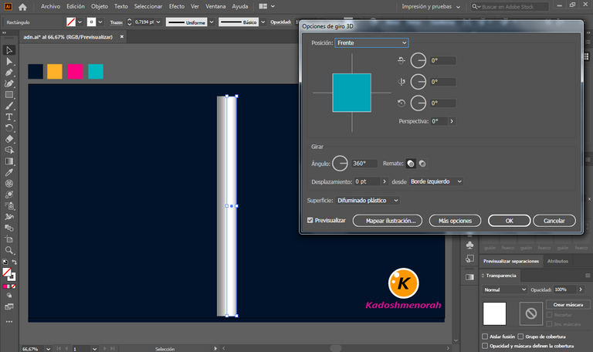Open the Objeto menu

[99, 6]
